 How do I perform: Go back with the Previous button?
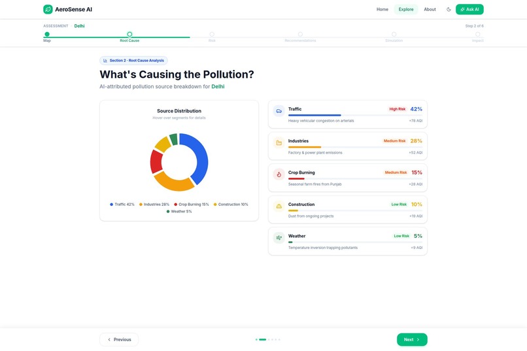pos(119,340)
